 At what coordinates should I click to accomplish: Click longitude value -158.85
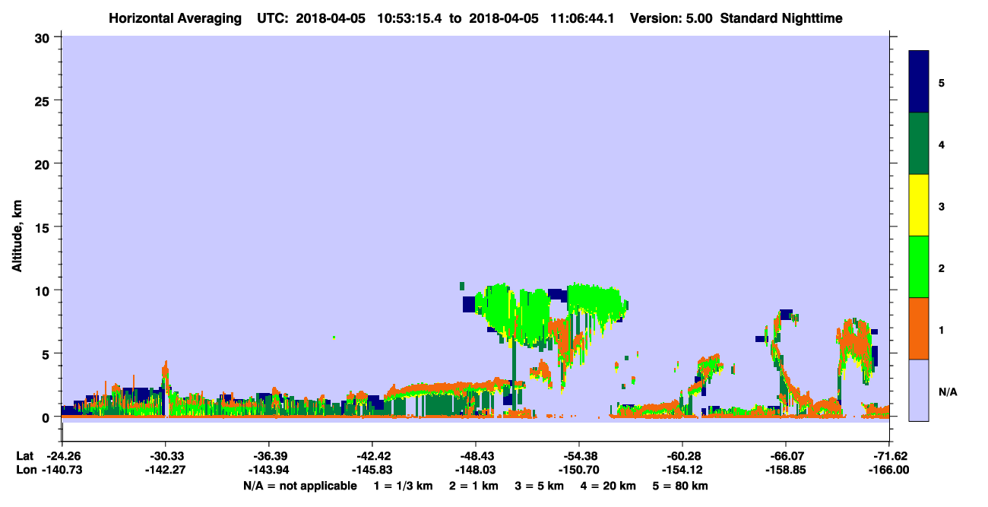(x=785, y=471)
